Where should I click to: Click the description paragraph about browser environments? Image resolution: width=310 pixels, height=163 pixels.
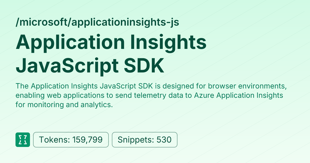pyautogui.click(x=151, y=95)
